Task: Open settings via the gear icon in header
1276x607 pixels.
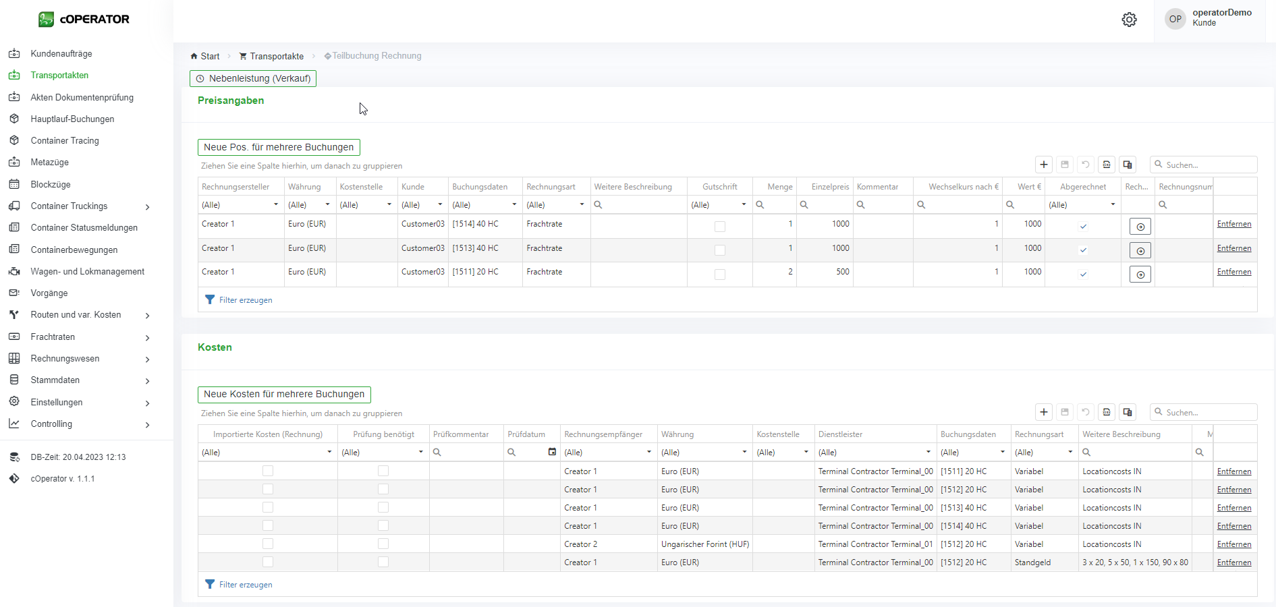Action: [1129, 20]
